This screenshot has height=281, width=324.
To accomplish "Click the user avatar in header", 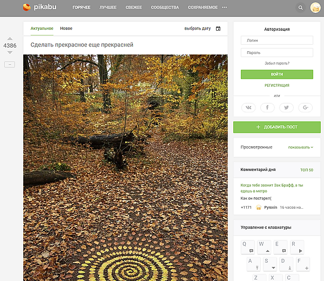I will pyautogui.click(x=315, y=8).
